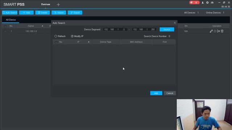This screenshot has height=130, width=232.
Task: Click MAC Address column header
Action: (x=136, y=42)
